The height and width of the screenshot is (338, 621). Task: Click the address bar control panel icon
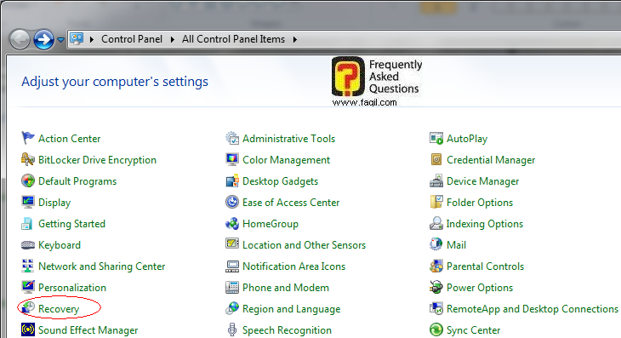(x=77, y=39)
